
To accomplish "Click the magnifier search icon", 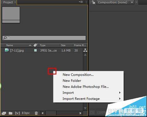I will (5, 38).
